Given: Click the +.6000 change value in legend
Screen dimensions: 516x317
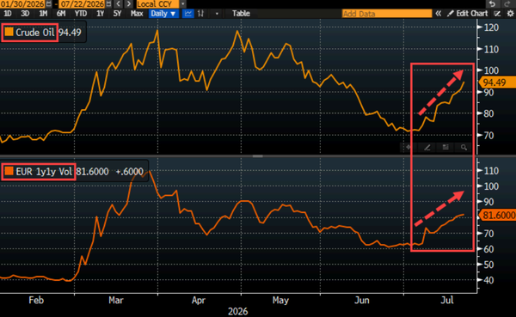Looking at the screenshot, I should click(x=129, y=171).
